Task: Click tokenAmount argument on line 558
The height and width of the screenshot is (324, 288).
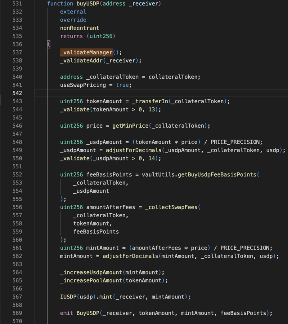Action: pyautogui.click(x=91, y=224)
